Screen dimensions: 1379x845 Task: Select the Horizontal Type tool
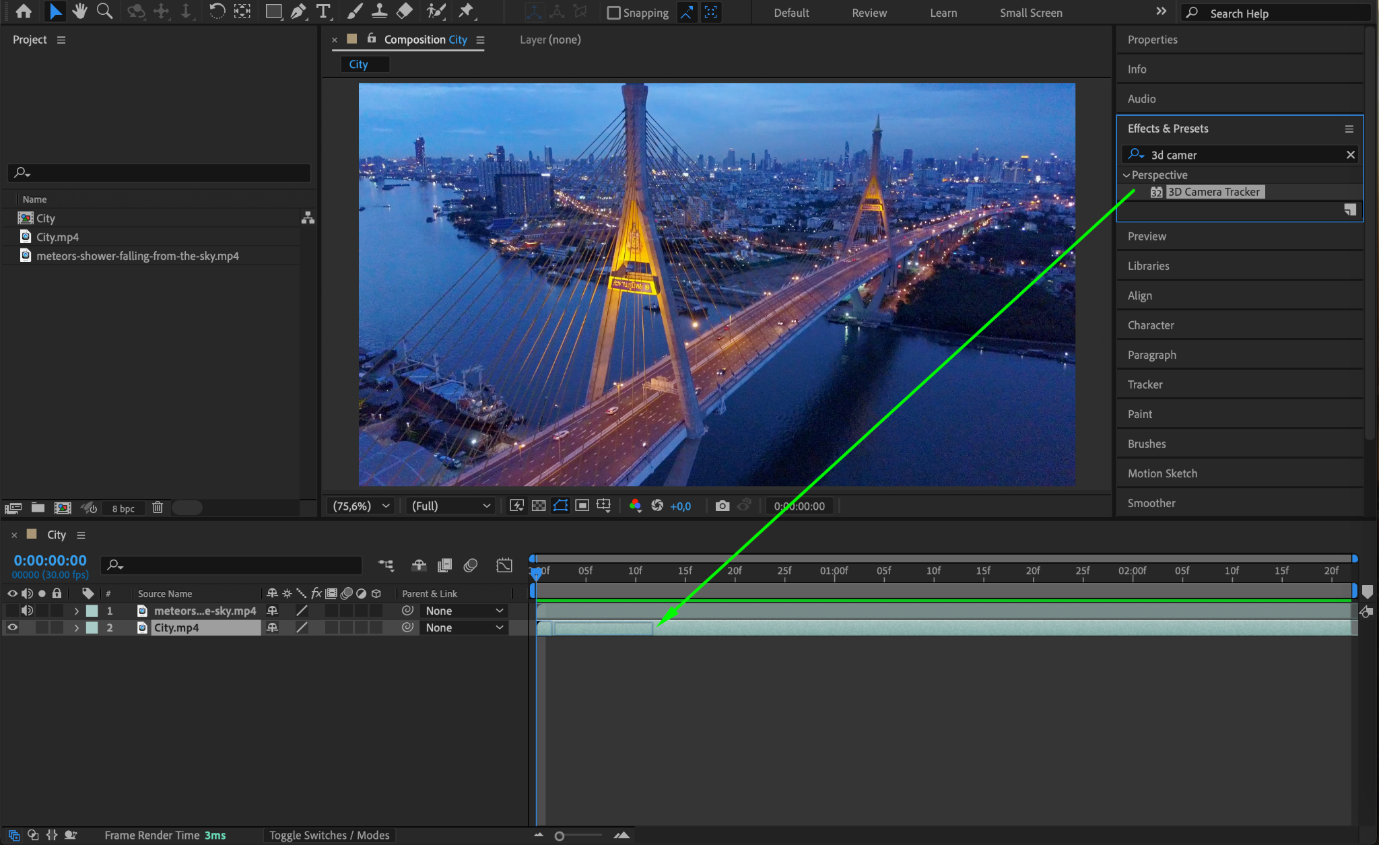pos(323,11)
